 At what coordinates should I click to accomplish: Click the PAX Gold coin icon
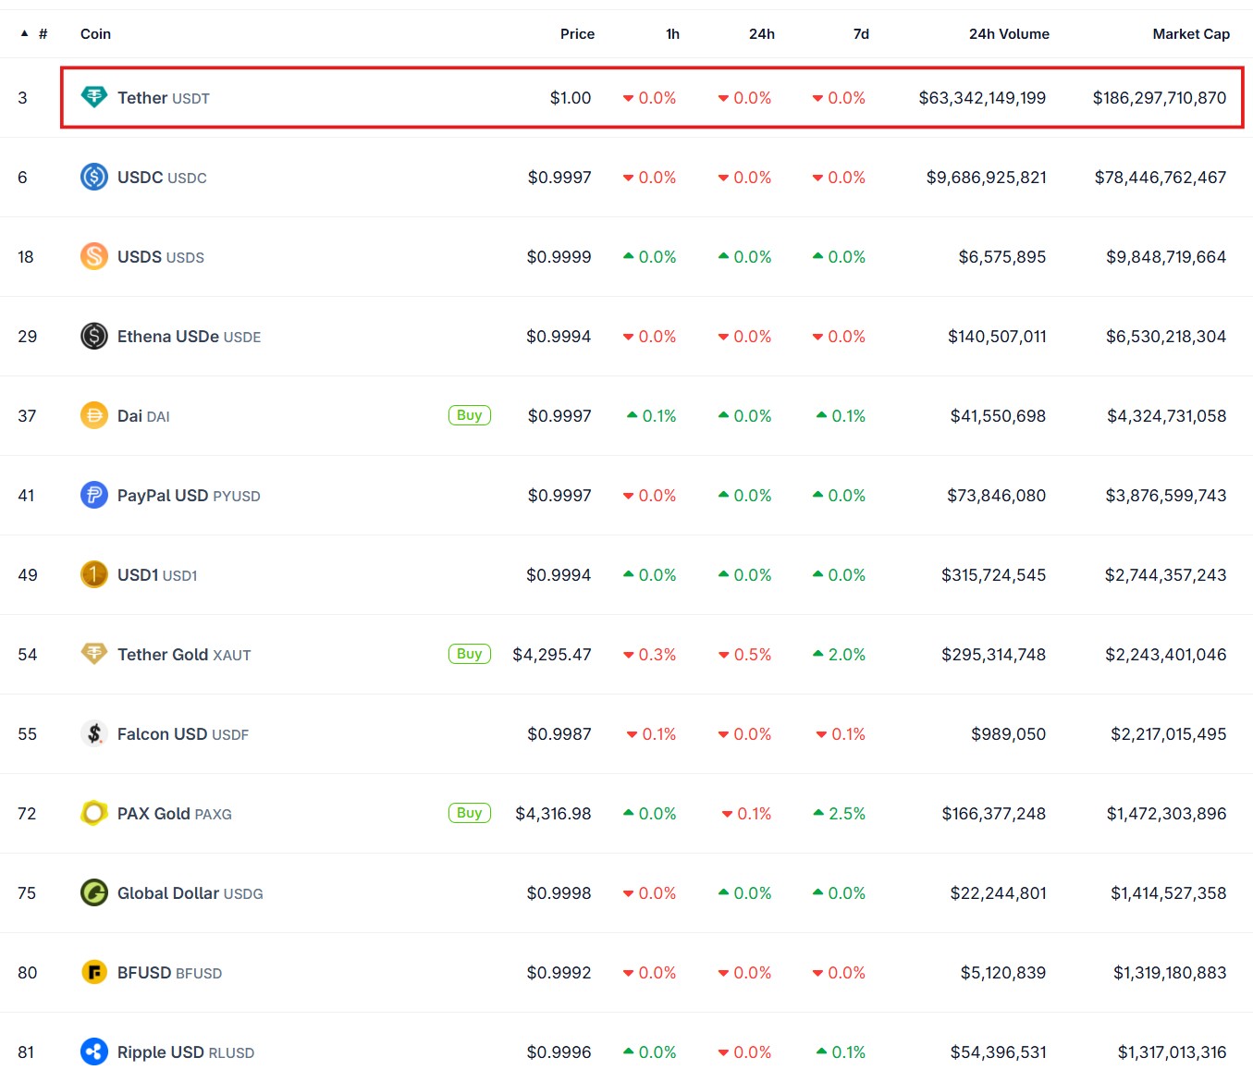click(93, 813)
